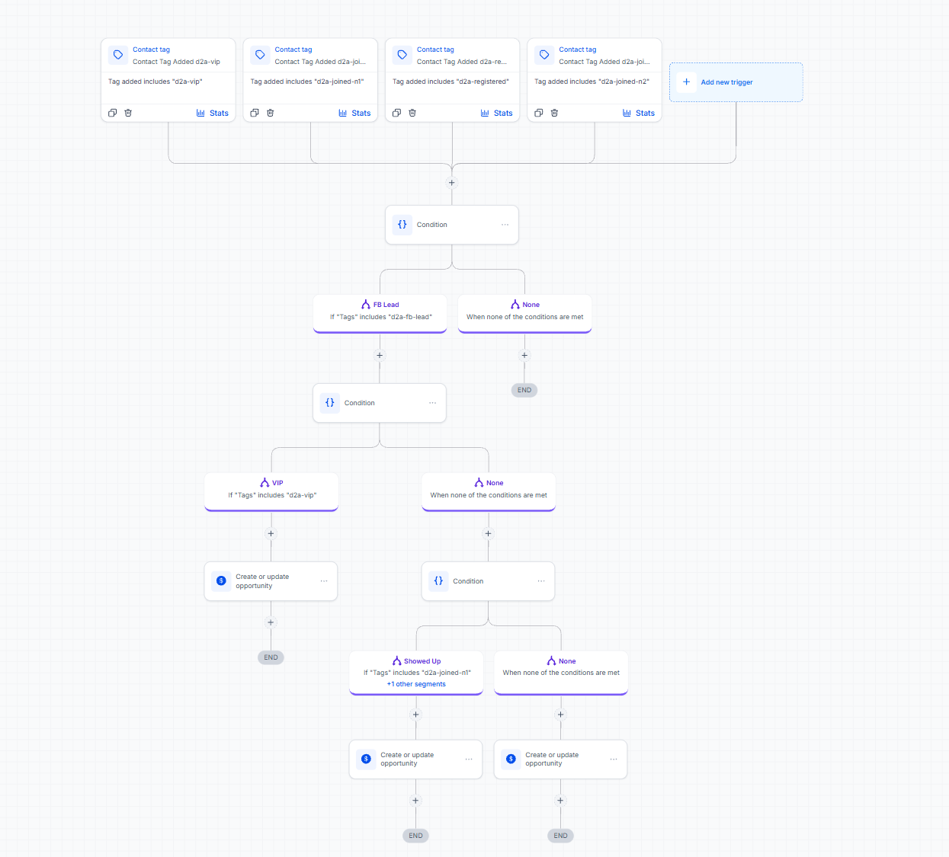Add an action below the Showed Up branch

click(416, 715)
